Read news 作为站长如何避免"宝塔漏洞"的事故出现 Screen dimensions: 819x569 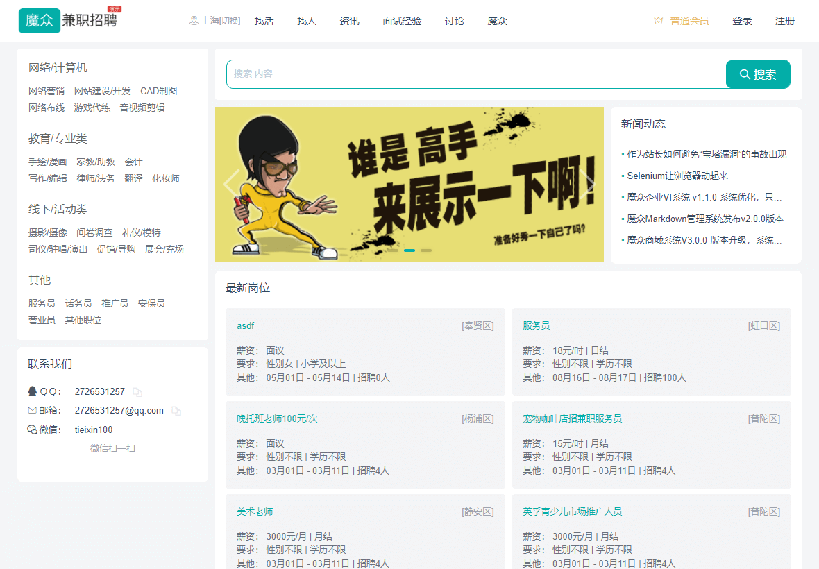[x=707, y=155]
